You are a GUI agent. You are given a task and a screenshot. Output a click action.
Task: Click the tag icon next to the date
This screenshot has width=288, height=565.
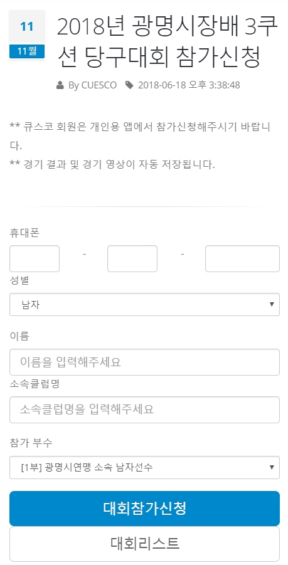pyautogui.click(x=129, y=85)
